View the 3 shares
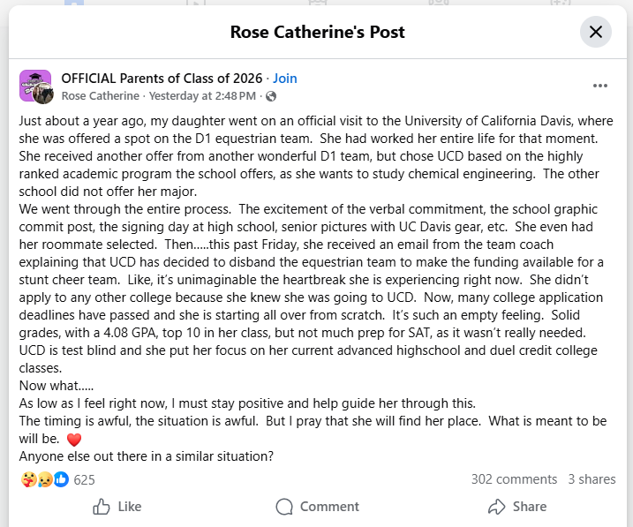This screenshot has height=527, width=633. coord(592,479)
